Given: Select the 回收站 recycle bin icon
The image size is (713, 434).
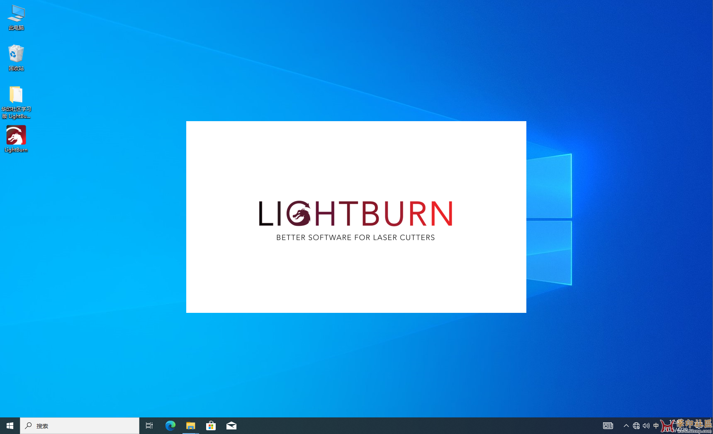Looking at the screenshot, I should (x=16, y=58).
